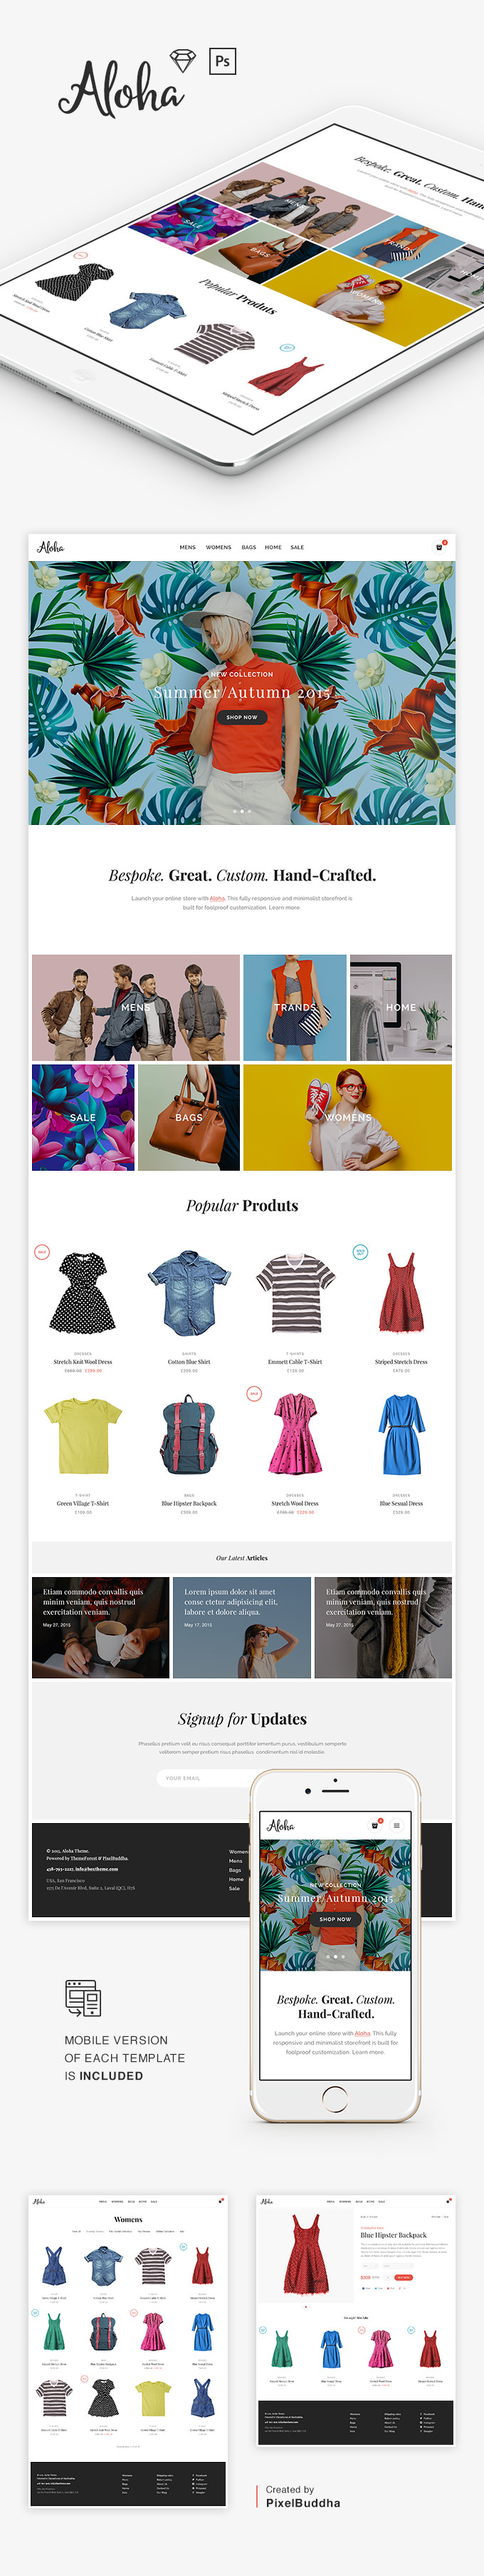This screenshot has height=2576, width=484.
Task: Open the WOMENS menu in the navigation
Action: (x=219, y=547)
